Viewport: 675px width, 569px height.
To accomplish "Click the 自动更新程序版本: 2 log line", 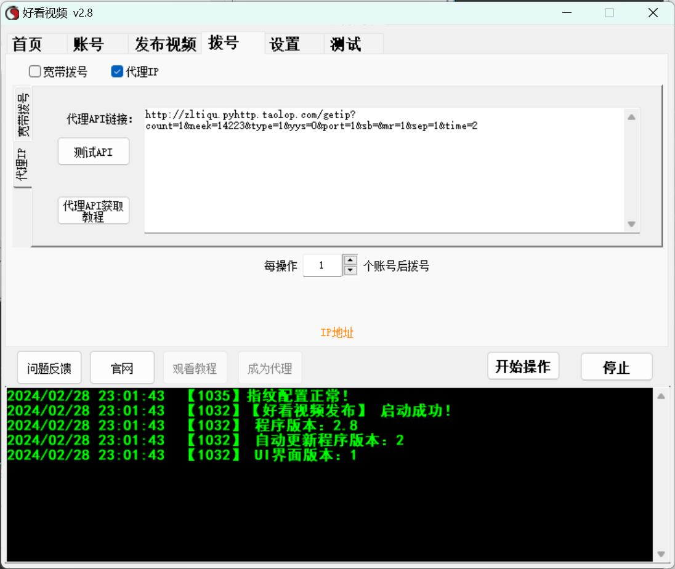I will pos(206,440).
